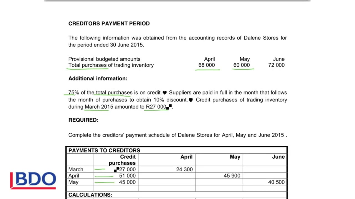Click the April column header in table
The image size is (355, 199).
[186, 157]
